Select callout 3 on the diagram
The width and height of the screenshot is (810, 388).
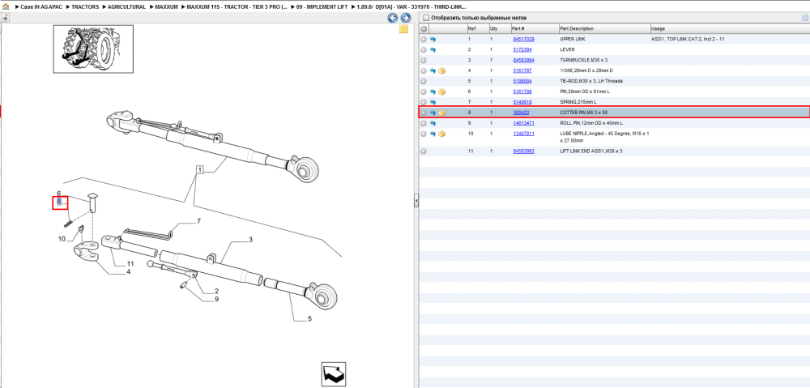pos(250,240)
